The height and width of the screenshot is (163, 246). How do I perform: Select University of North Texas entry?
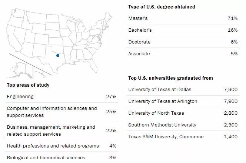(155, 113)
